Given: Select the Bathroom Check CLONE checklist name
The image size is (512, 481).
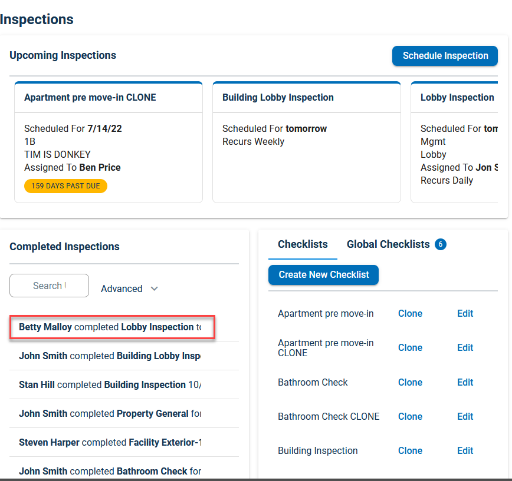Looking at the screenshot, I should [x=329, y=416].
